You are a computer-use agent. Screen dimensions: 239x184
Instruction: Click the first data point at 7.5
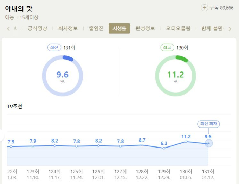[11, 146]
